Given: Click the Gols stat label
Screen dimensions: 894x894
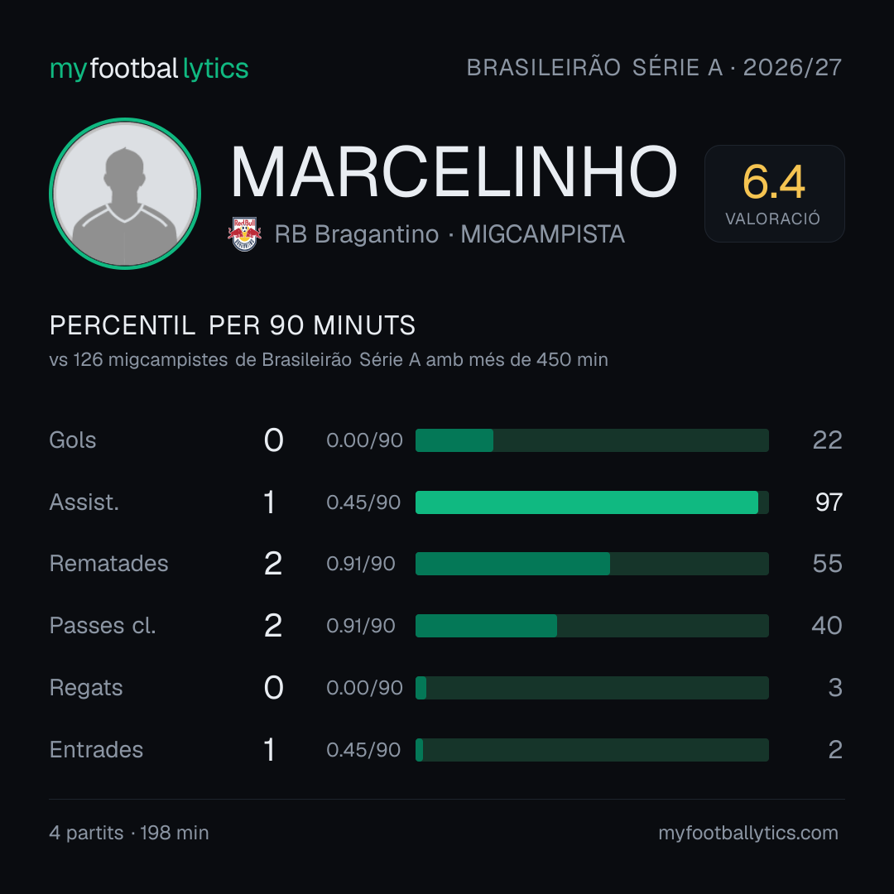Looking at the screenshot, I should 72,440.
